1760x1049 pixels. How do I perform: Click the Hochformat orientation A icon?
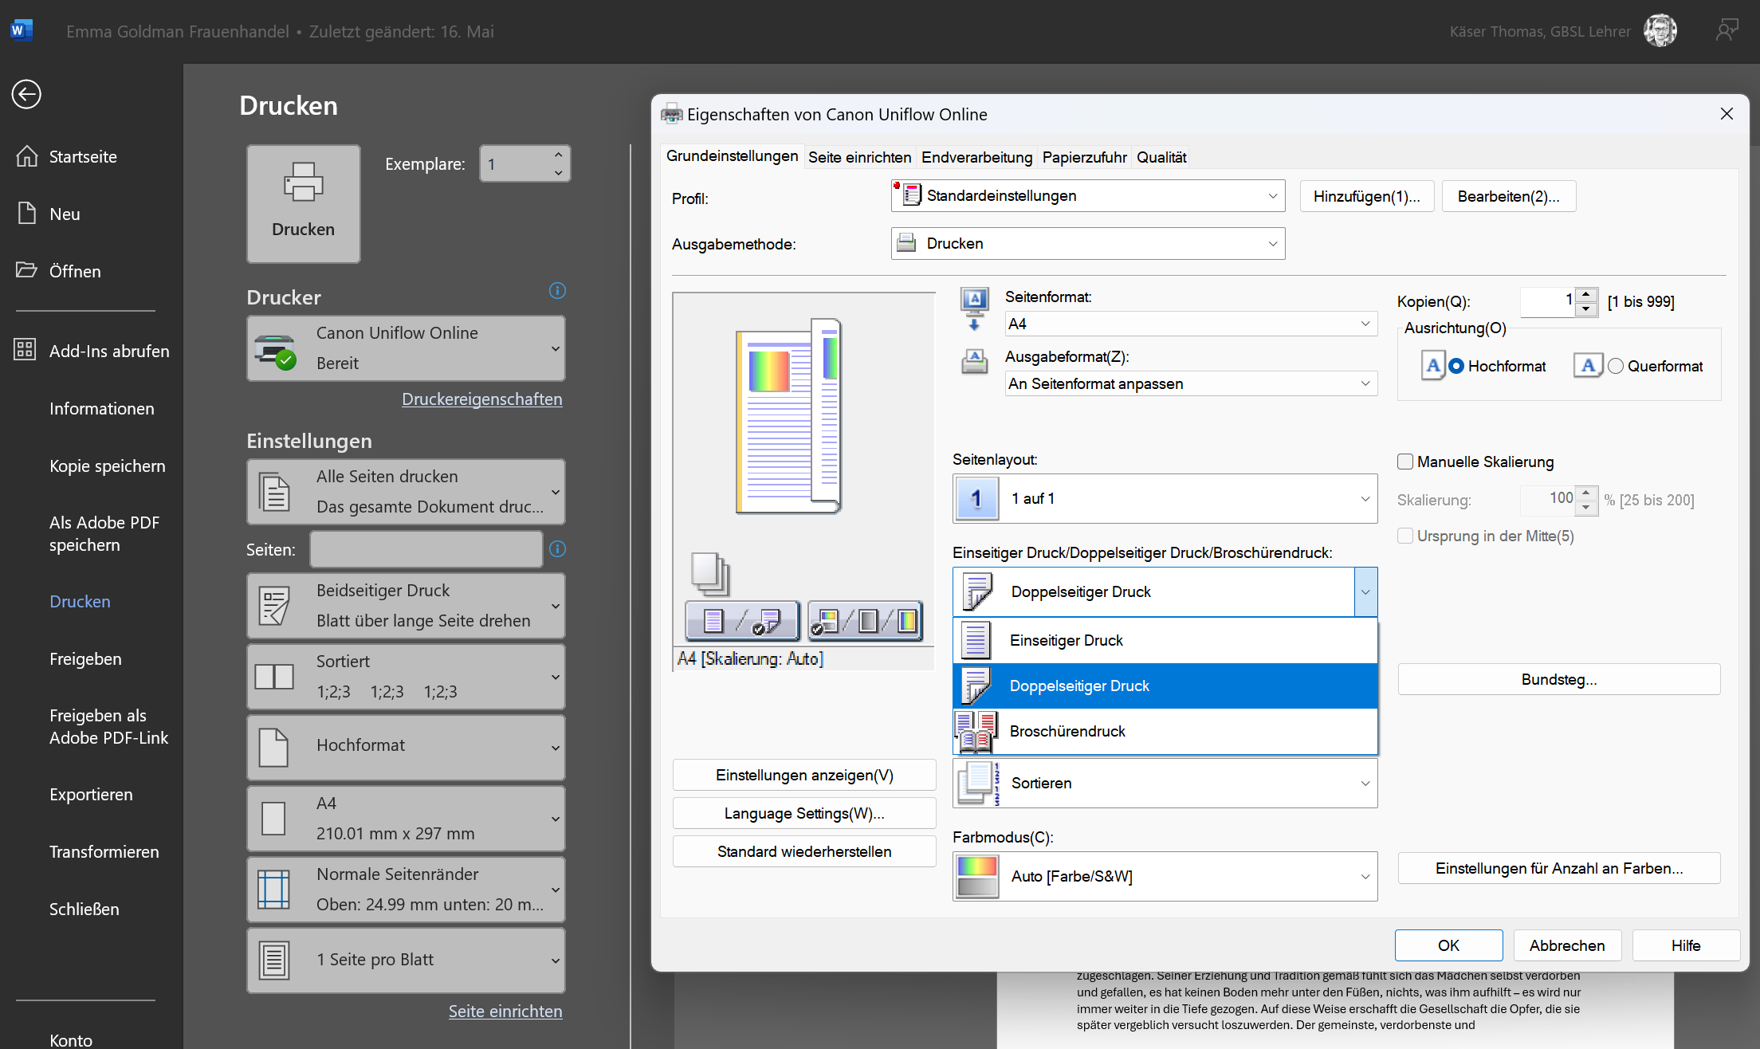(1432, 366)
